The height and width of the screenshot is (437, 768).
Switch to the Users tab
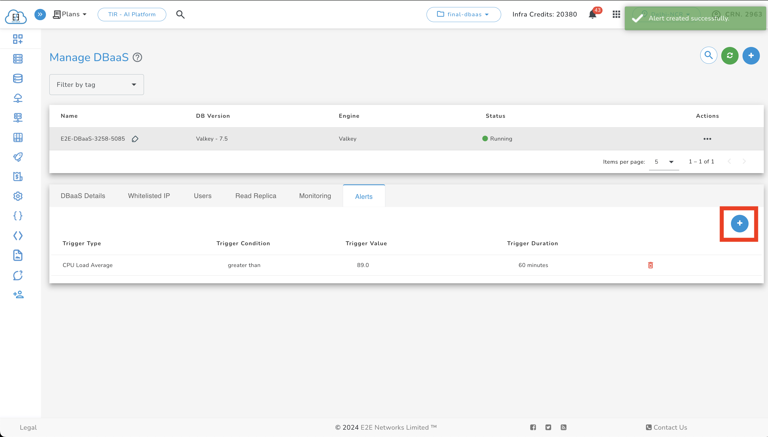pyautogui.click(x=203, y=196)
